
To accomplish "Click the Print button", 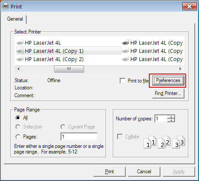I will [109, 172].
